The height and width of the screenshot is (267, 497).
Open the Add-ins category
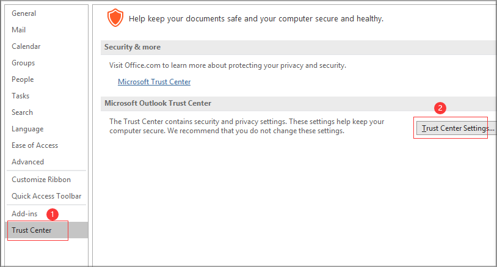click(x=24, y=214)
